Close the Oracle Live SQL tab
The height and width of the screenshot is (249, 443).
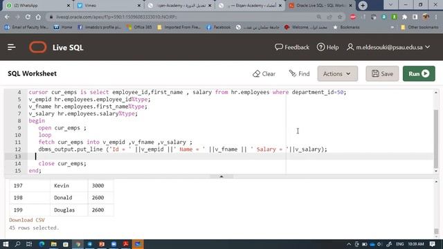(351, 6)
